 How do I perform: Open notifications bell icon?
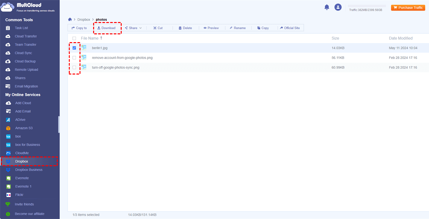coord(327,7)
